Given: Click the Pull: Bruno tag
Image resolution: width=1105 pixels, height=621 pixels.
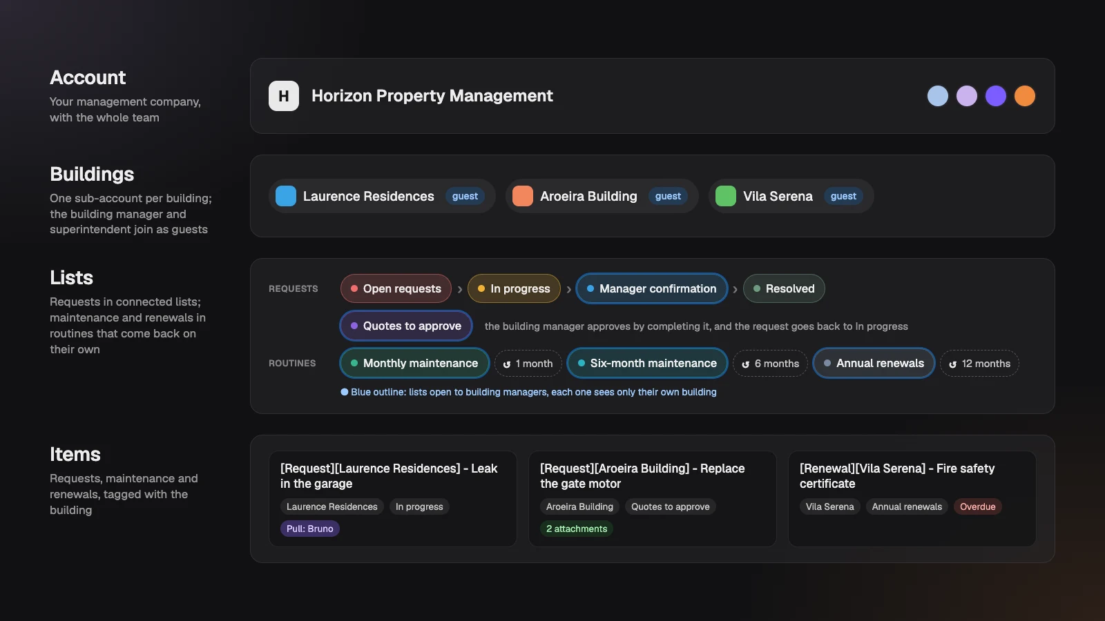Looking at the screenshot, I should [310, 529].
